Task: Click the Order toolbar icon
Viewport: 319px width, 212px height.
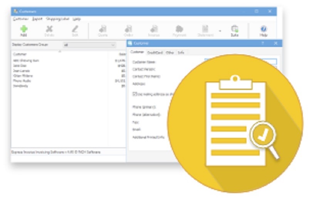Action: (x=128, y=29)
